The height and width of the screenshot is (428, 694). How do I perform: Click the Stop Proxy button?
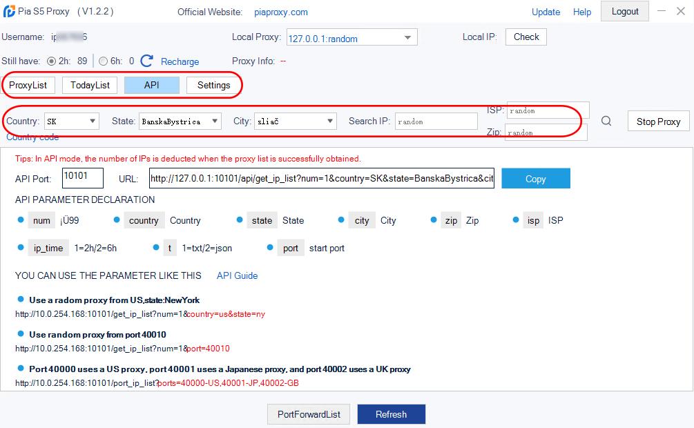(x=658, y=121)
